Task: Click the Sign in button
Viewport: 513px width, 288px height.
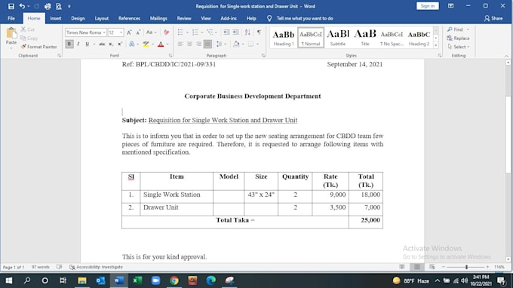Action: coord(427,6)
